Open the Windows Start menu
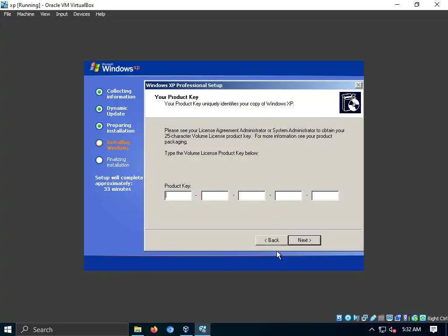 8,329
